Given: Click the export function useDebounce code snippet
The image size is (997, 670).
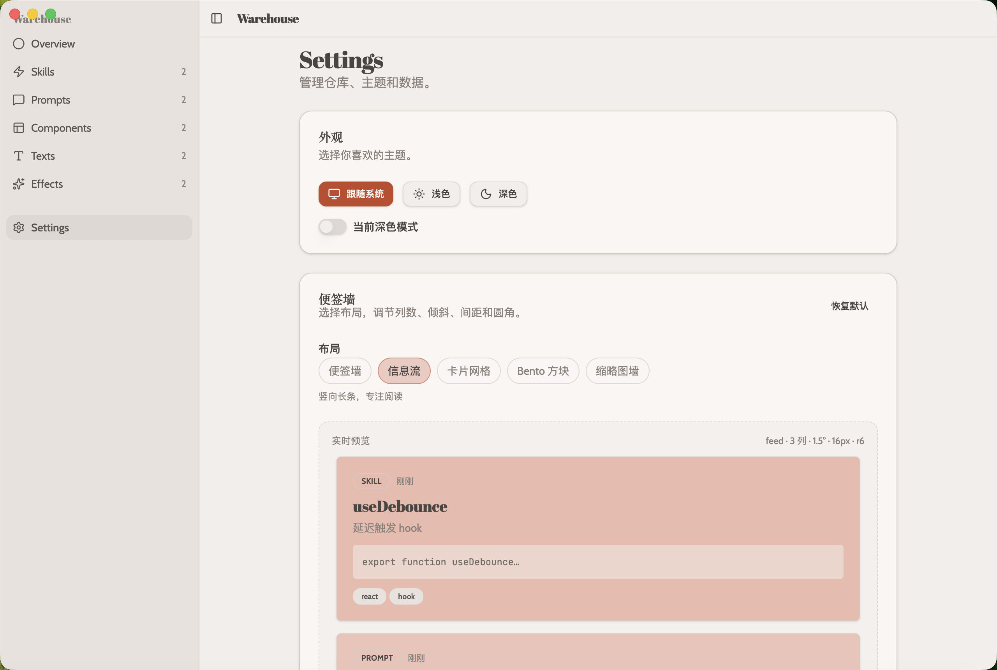Looking at the screenshot, I should [x=597, y=562].
